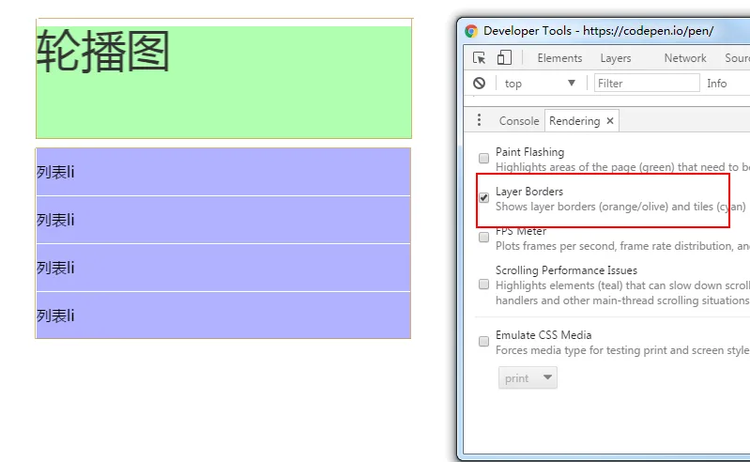
Task: Uncheck the Layer Borders checkbox
Action: tap(483, 197)
